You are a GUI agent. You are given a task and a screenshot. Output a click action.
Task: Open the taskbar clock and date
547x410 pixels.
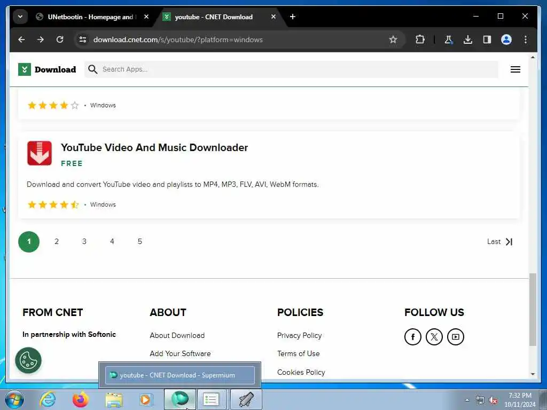click(x=520, y=400)
